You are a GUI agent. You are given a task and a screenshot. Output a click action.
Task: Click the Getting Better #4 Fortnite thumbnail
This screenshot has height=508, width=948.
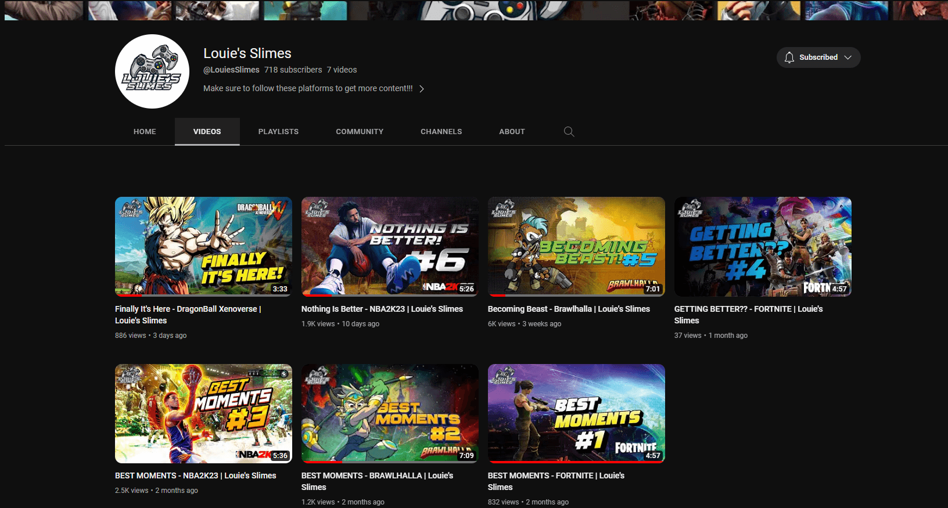click(763, 246)
